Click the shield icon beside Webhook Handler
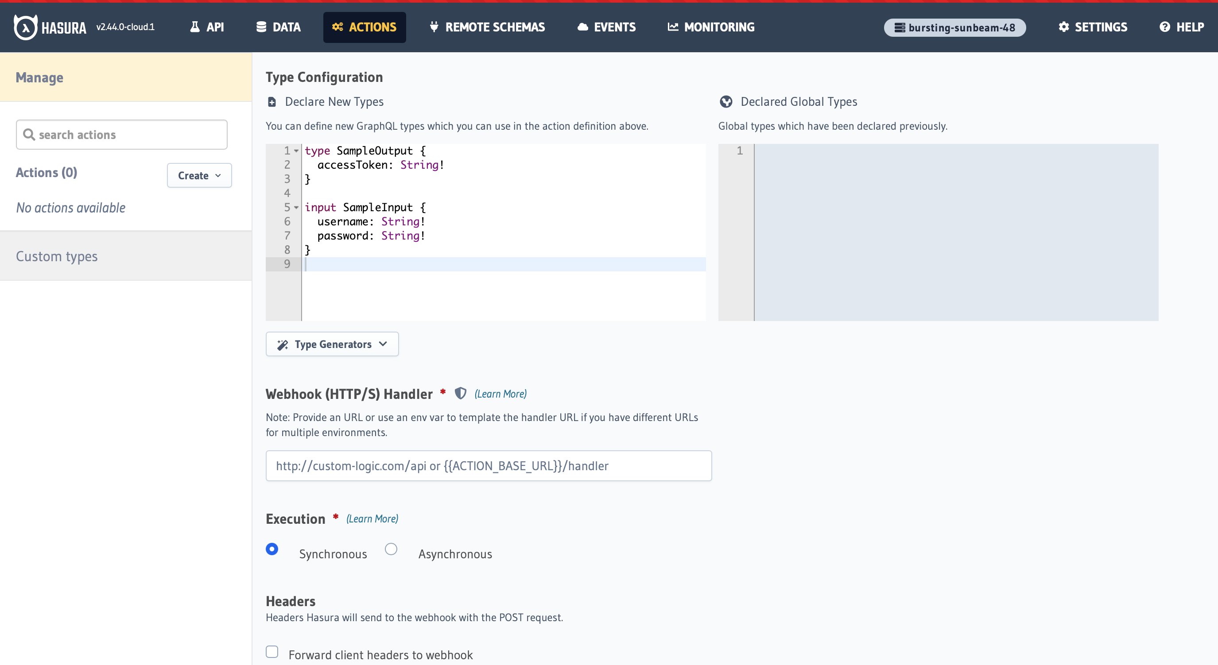This screenshot has width=1218, height=665. [460, 393]
